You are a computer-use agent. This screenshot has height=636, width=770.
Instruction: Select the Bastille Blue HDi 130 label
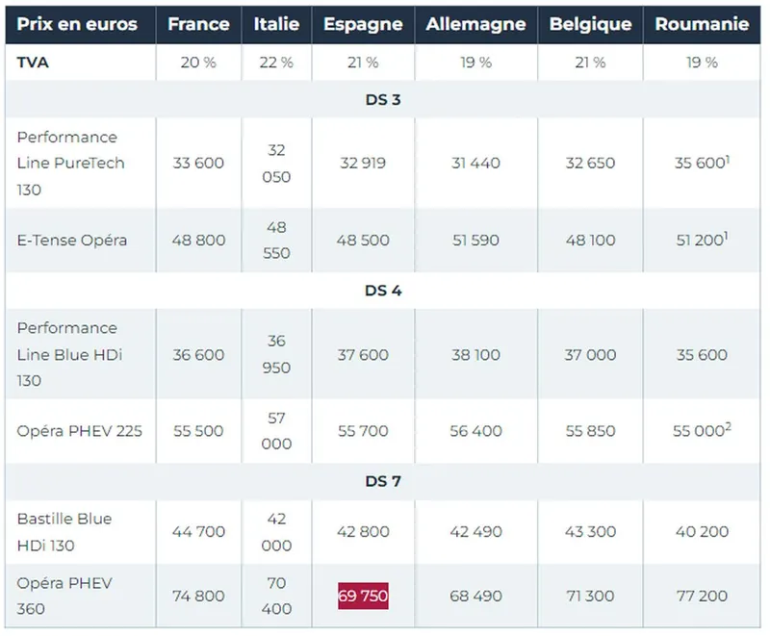64,532
